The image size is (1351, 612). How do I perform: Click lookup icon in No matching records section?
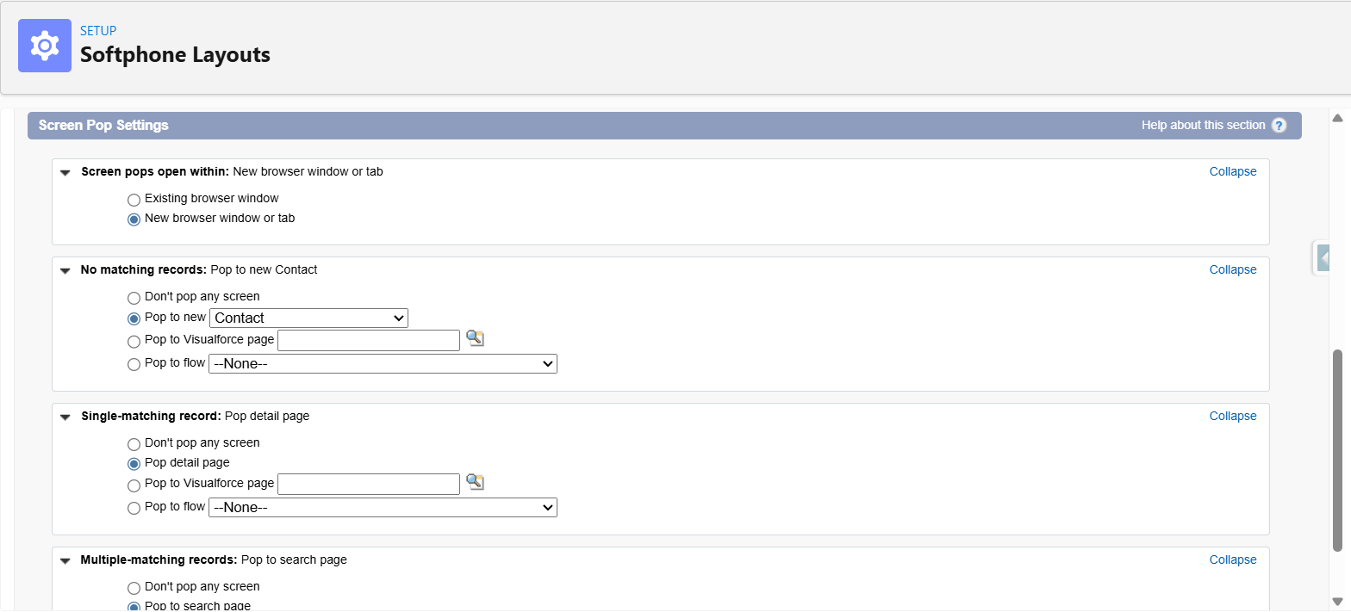(x=475, y=338)
